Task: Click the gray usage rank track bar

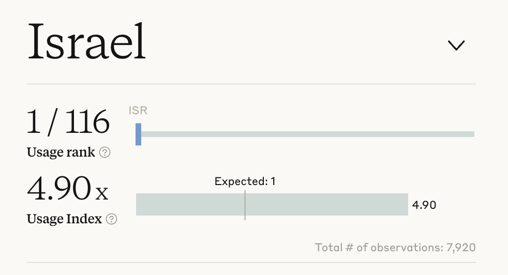Action: pyautogui.click(x=307, y=134)
